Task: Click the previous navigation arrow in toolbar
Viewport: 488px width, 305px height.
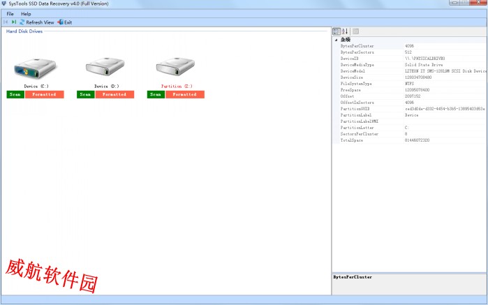Action: (6, 22)
